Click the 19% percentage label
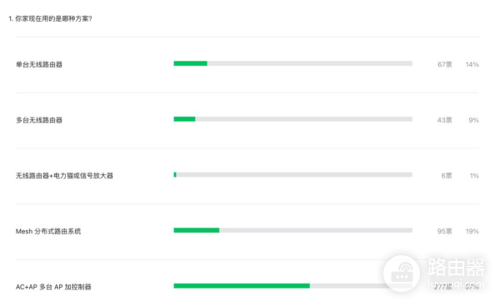The height and width of the screenshot is (307, 500). [x=472, y=231]
